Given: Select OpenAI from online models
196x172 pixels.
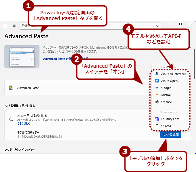Looking at the screenshot, I should point(171,102).
